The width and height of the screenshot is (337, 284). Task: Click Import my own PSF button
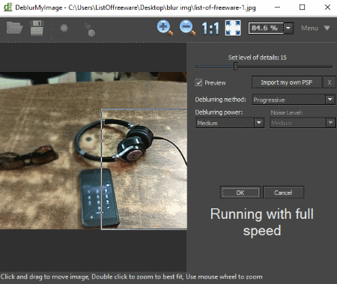287,82
